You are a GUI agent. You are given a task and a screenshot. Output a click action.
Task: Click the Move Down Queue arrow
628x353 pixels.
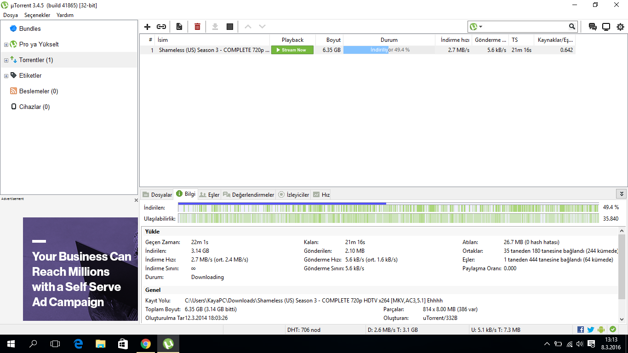262,27
